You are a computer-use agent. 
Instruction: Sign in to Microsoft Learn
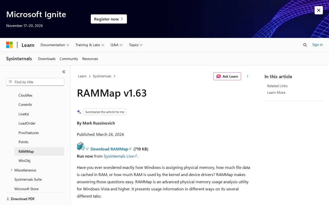(317, 45)
